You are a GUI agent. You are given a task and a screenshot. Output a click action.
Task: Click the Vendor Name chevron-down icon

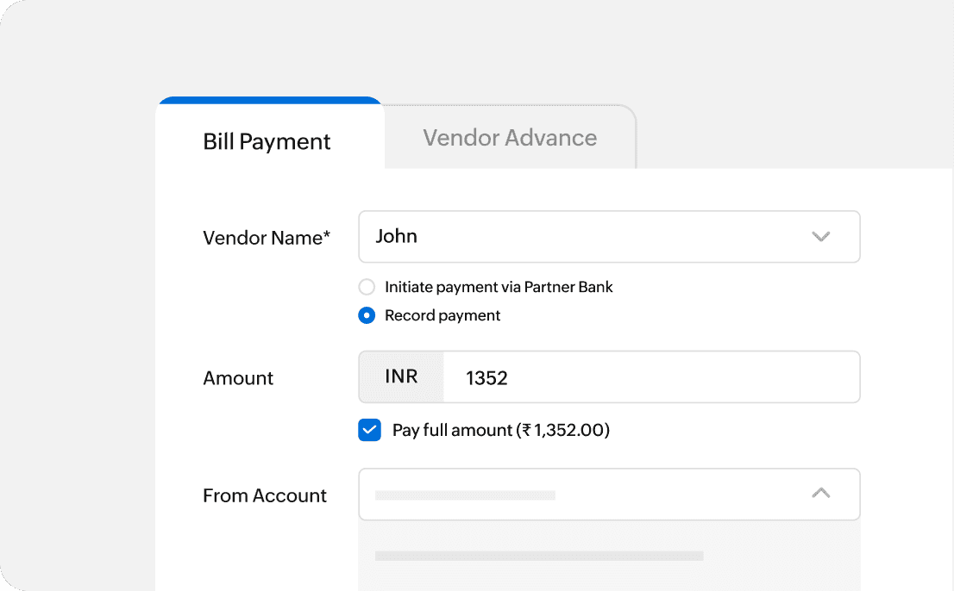pyautogui.click(x=820, y=236)
